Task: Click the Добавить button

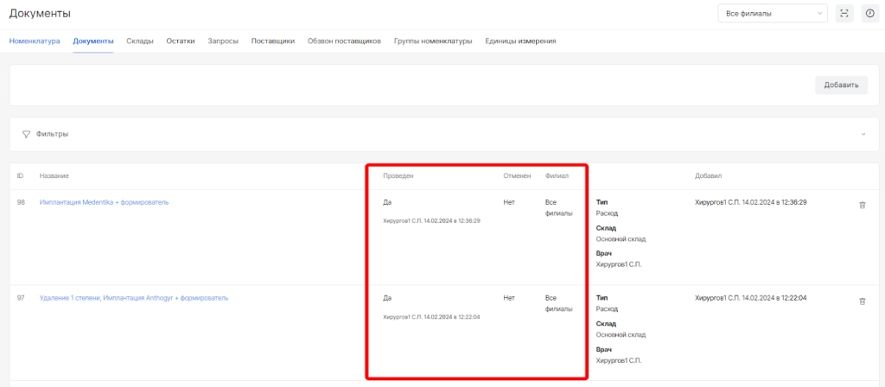Action: [x=840, y=85]
